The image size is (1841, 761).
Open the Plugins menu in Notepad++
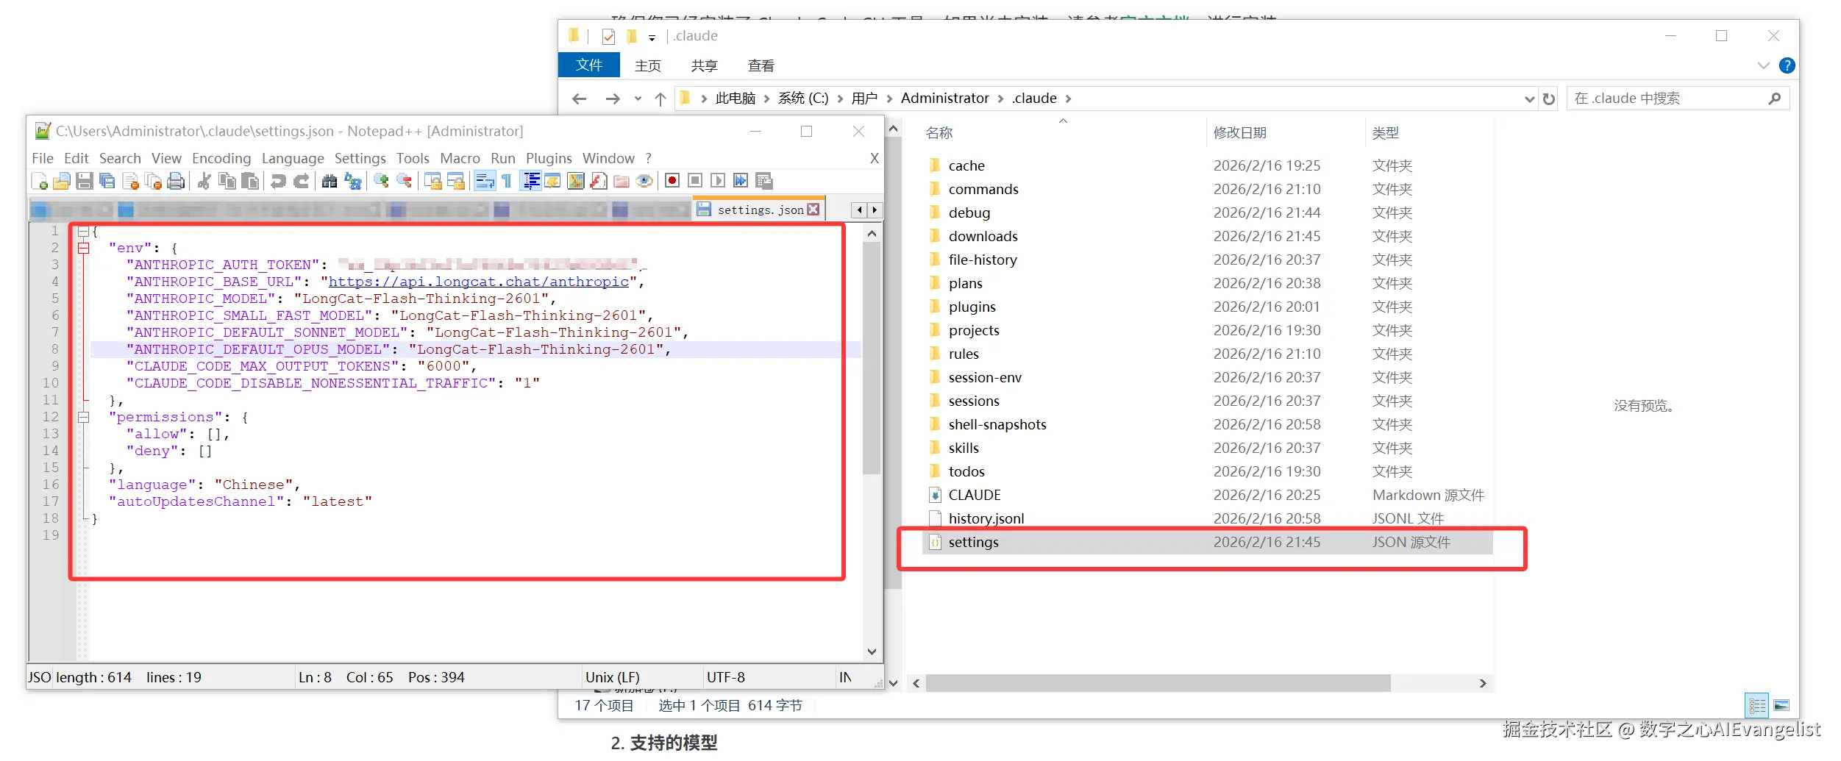coord(549,158)
